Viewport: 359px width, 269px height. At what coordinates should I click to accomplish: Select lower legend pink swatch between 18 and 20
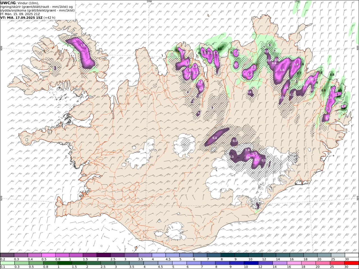pos(309,263)
